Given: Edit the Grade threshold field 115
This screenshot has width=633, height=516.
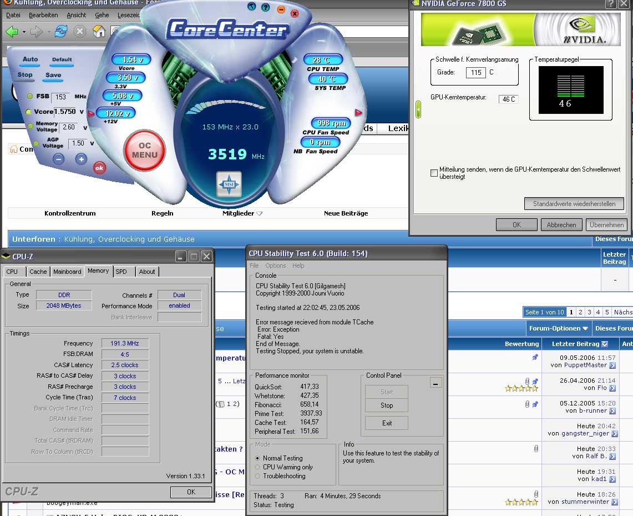Looking at the screenshot, I should pos(476,72).
